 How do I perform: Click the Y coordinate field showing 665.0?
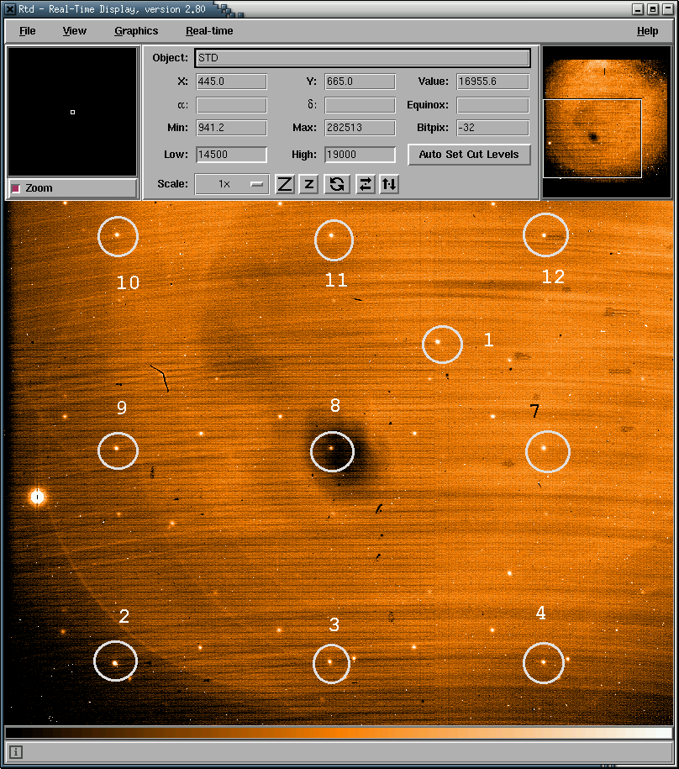360,82
